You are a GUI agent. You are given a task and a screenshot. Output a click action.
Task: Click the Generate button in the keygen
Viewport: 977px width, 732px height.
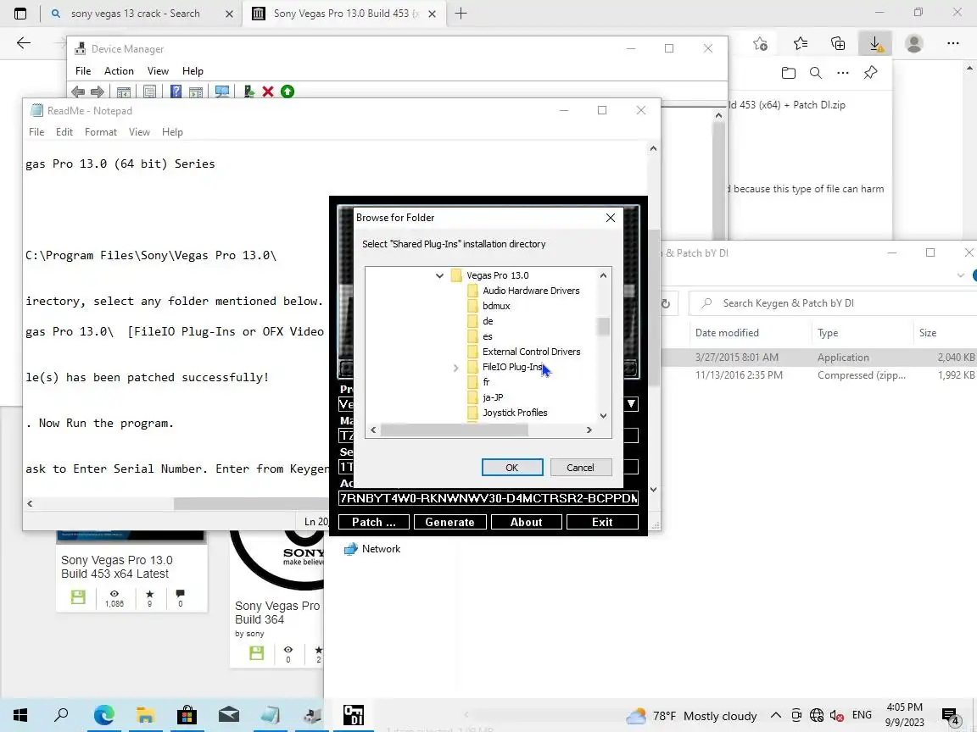click(x=449, y=522)
